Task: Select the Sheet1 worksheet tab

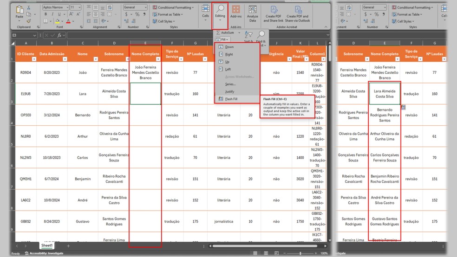Action: click(46, 245)
